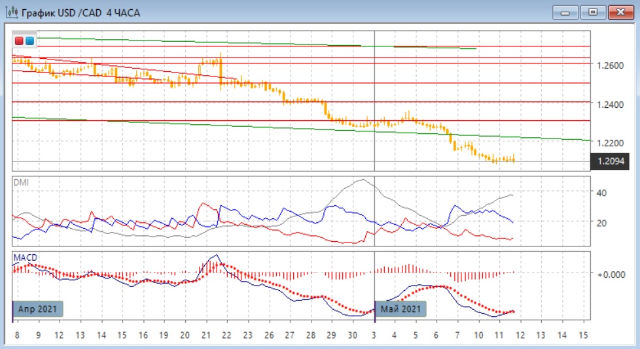Minimize the USD/CAD chart window
The width and height of the screenshot is (640, 349).
pos(566,12)
